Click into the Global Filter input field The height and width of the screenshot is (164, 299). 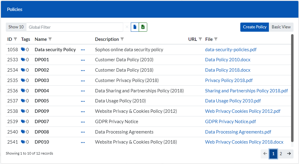(75, 27)
